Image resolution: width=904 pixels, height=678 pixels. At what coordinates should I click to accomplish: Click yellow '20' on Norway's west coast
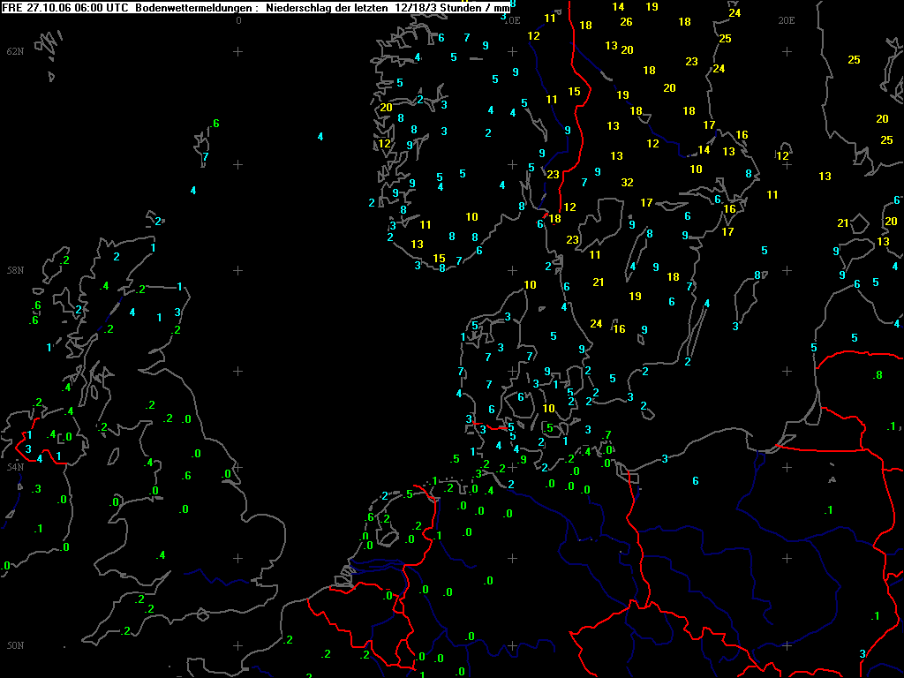point(387,107)
